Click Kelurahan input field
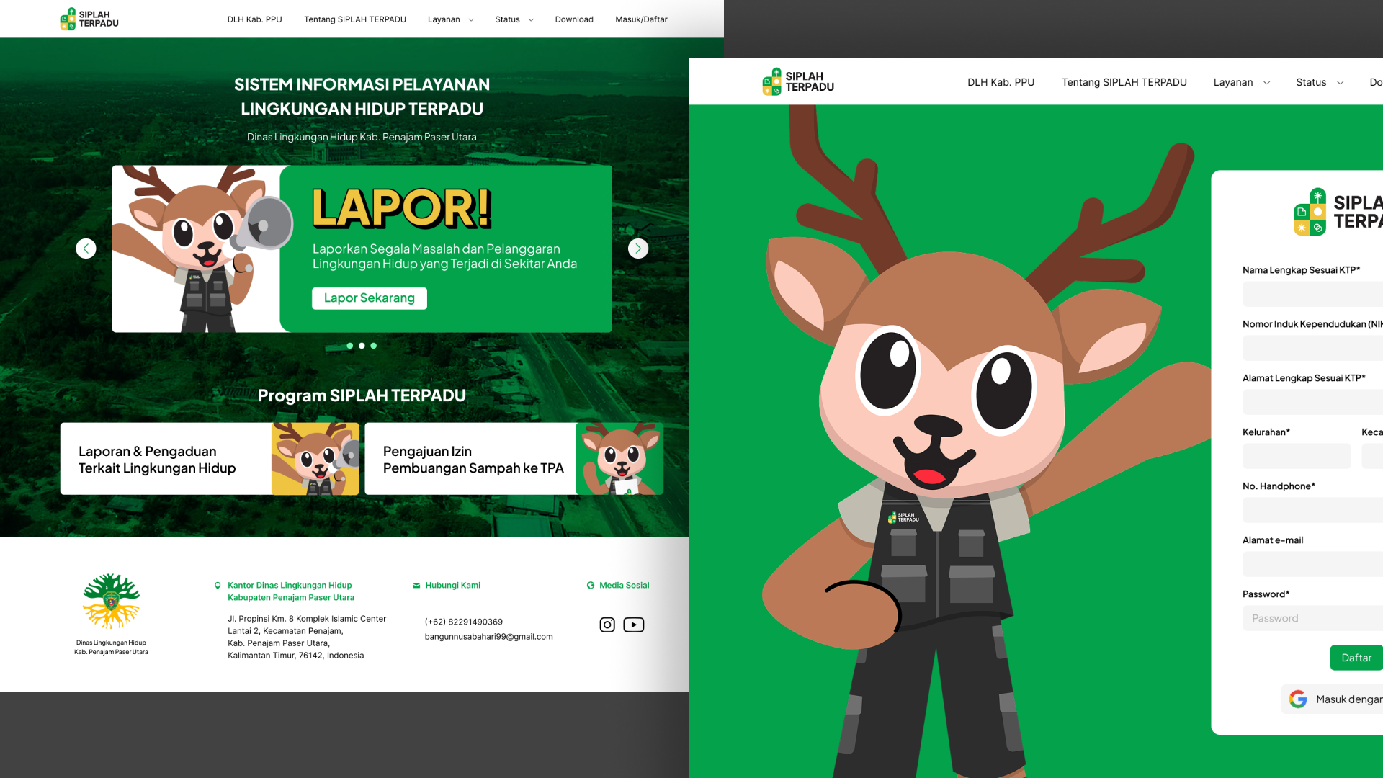 coord(1297,456)
